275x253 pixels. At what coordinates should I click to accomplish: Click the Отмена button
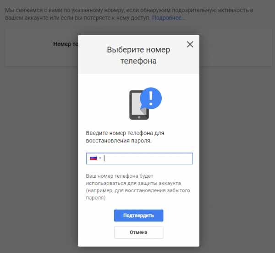pyautogui.click(x=138, y=232)
